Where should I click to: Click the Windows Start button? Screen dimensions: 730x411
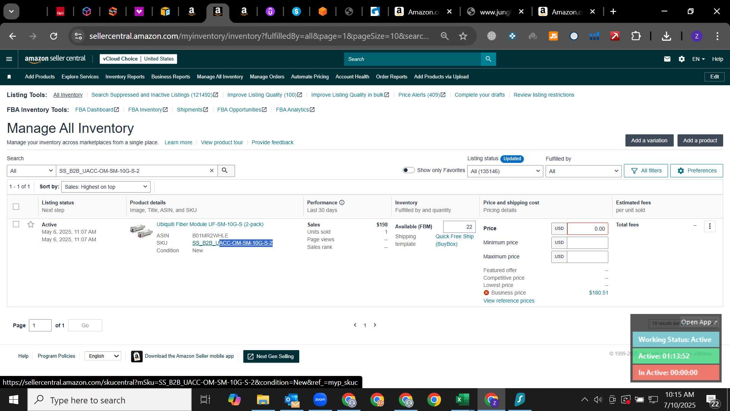click(x=14, y=400)
